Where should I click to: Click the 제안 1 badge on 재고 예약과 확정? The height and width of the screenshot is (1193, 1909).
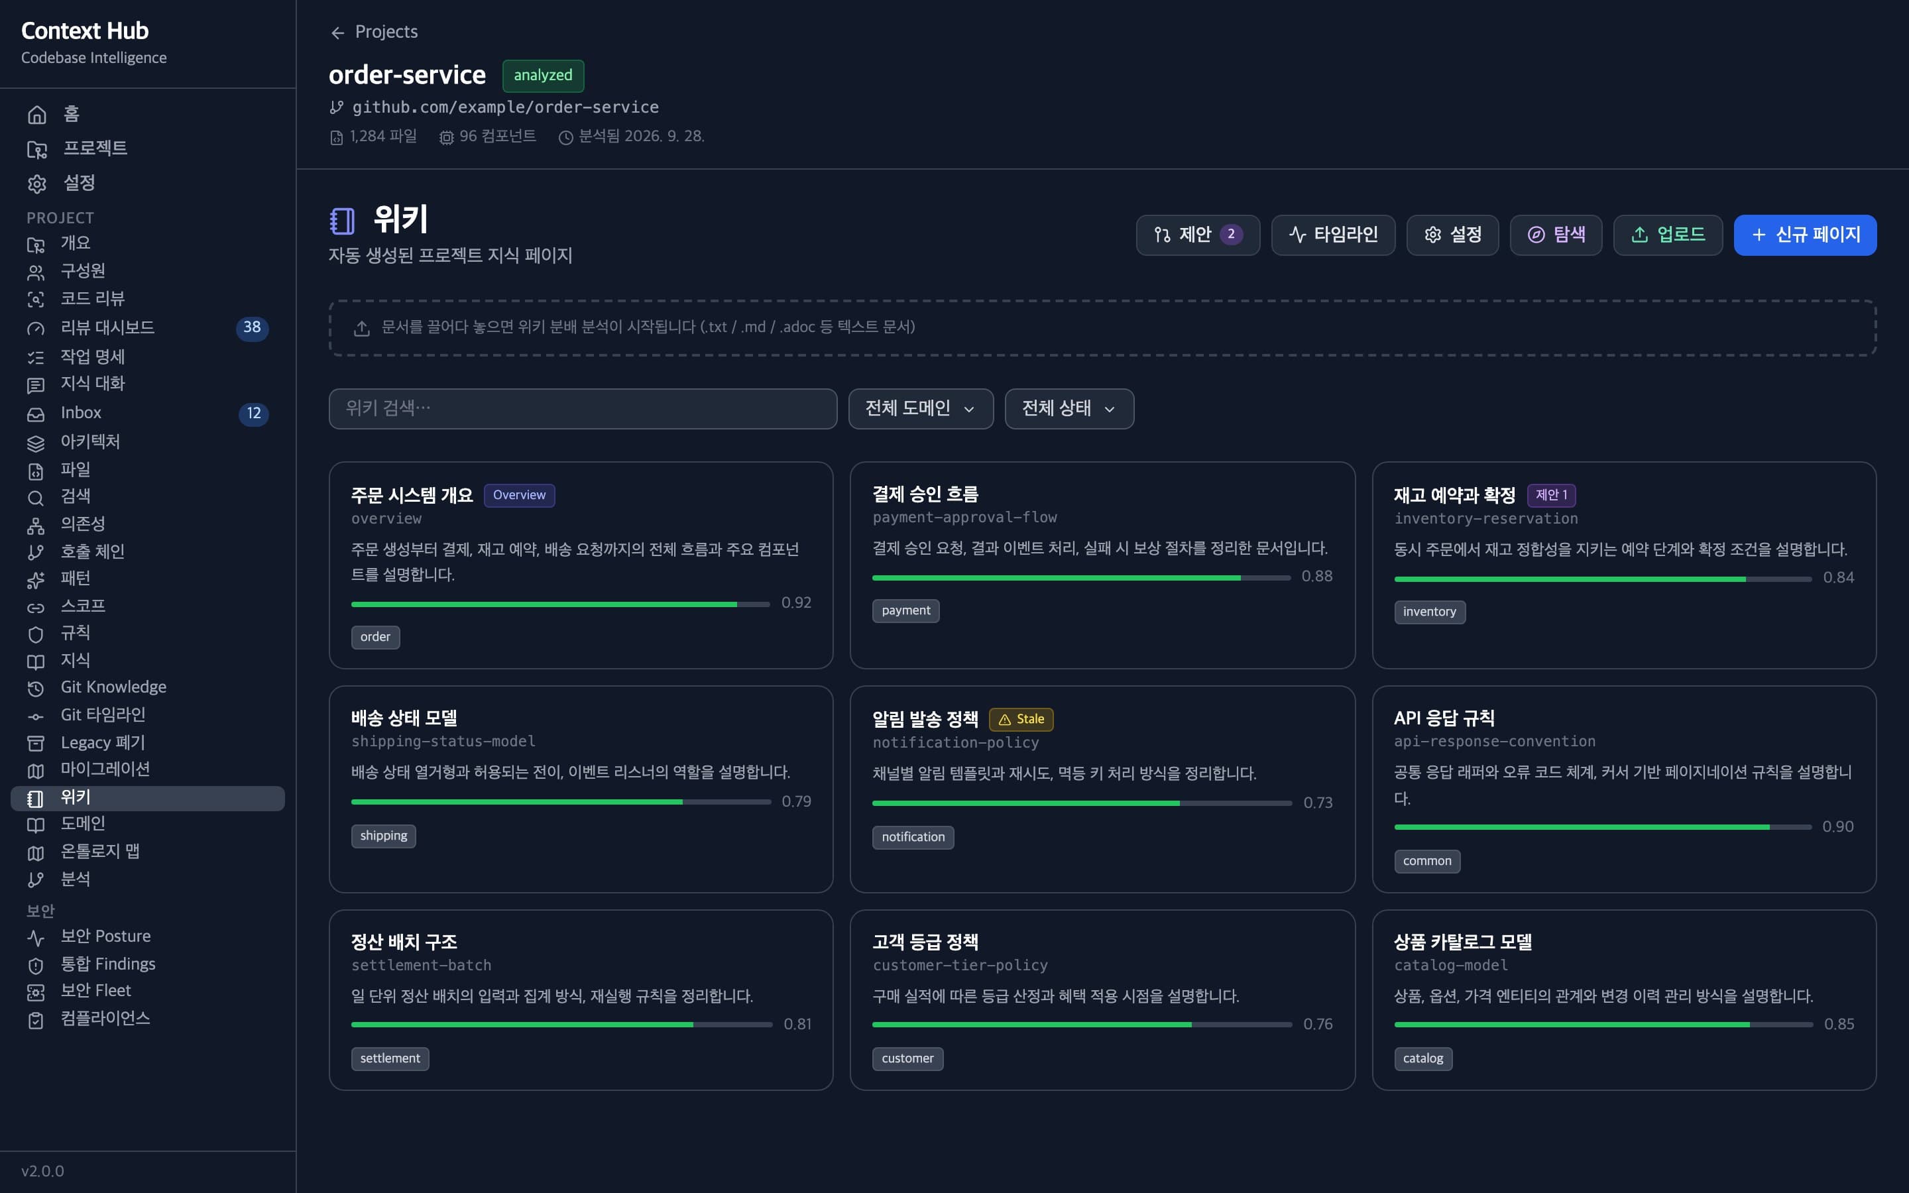click(1551, 494)
